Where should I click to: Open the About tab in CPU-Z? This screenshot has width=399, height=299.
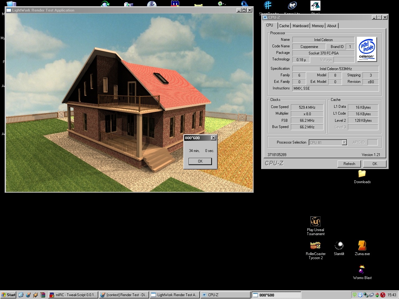[332, 26]
